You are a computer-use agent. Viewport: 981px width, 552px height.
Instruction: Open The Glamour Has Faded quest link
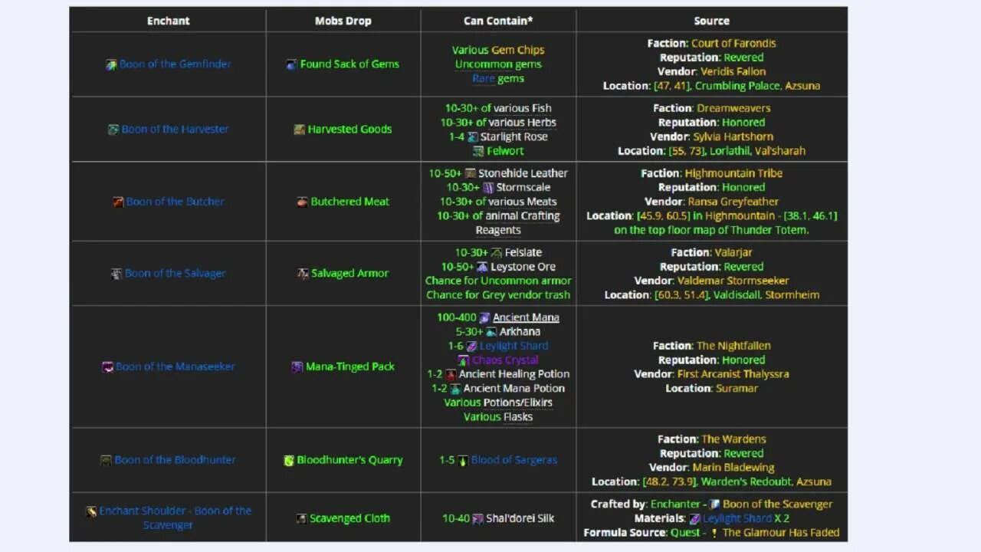781,532
